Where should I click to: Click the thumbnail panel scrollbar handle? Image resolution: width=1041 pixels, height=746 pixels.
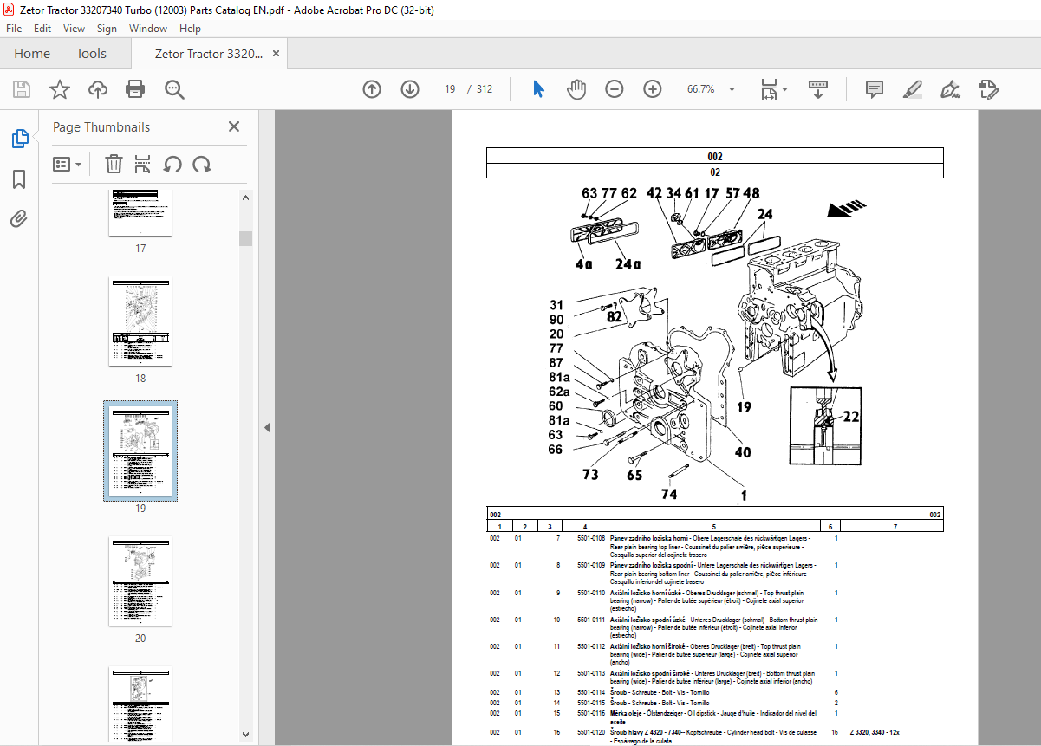pyautogui.click(x=246, y=238)
